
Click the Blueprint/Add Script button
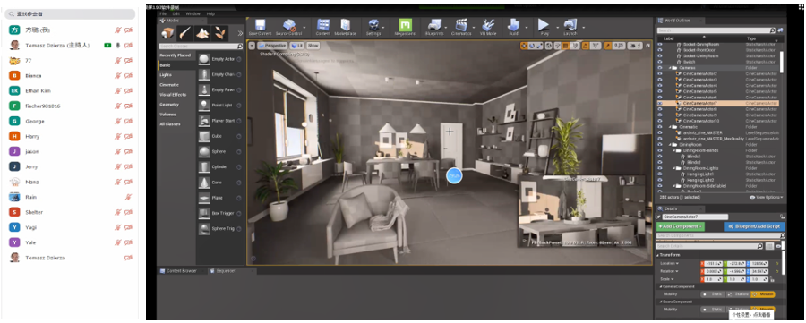click(x=754, y=226)
